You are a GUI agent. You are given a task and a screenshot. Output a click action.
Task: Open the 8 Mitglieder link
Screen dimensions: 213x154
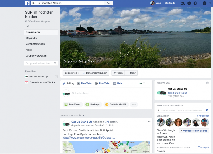[x=203, y=116]
